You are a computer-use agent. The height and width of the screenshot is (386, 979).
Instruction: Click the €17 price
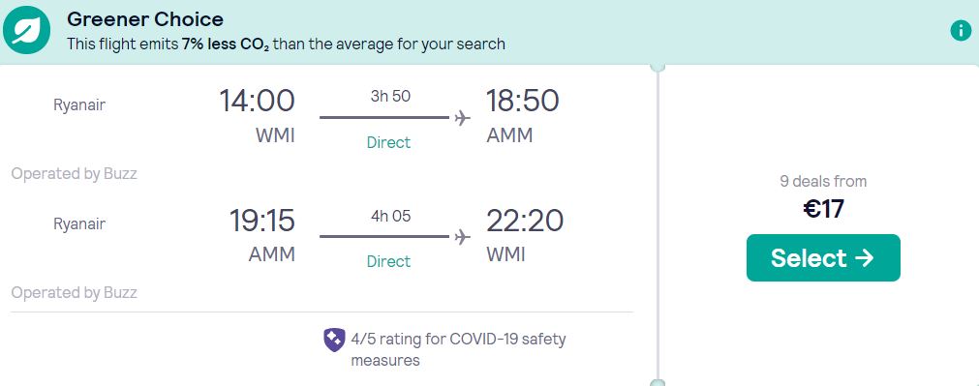tap(823, 210)
